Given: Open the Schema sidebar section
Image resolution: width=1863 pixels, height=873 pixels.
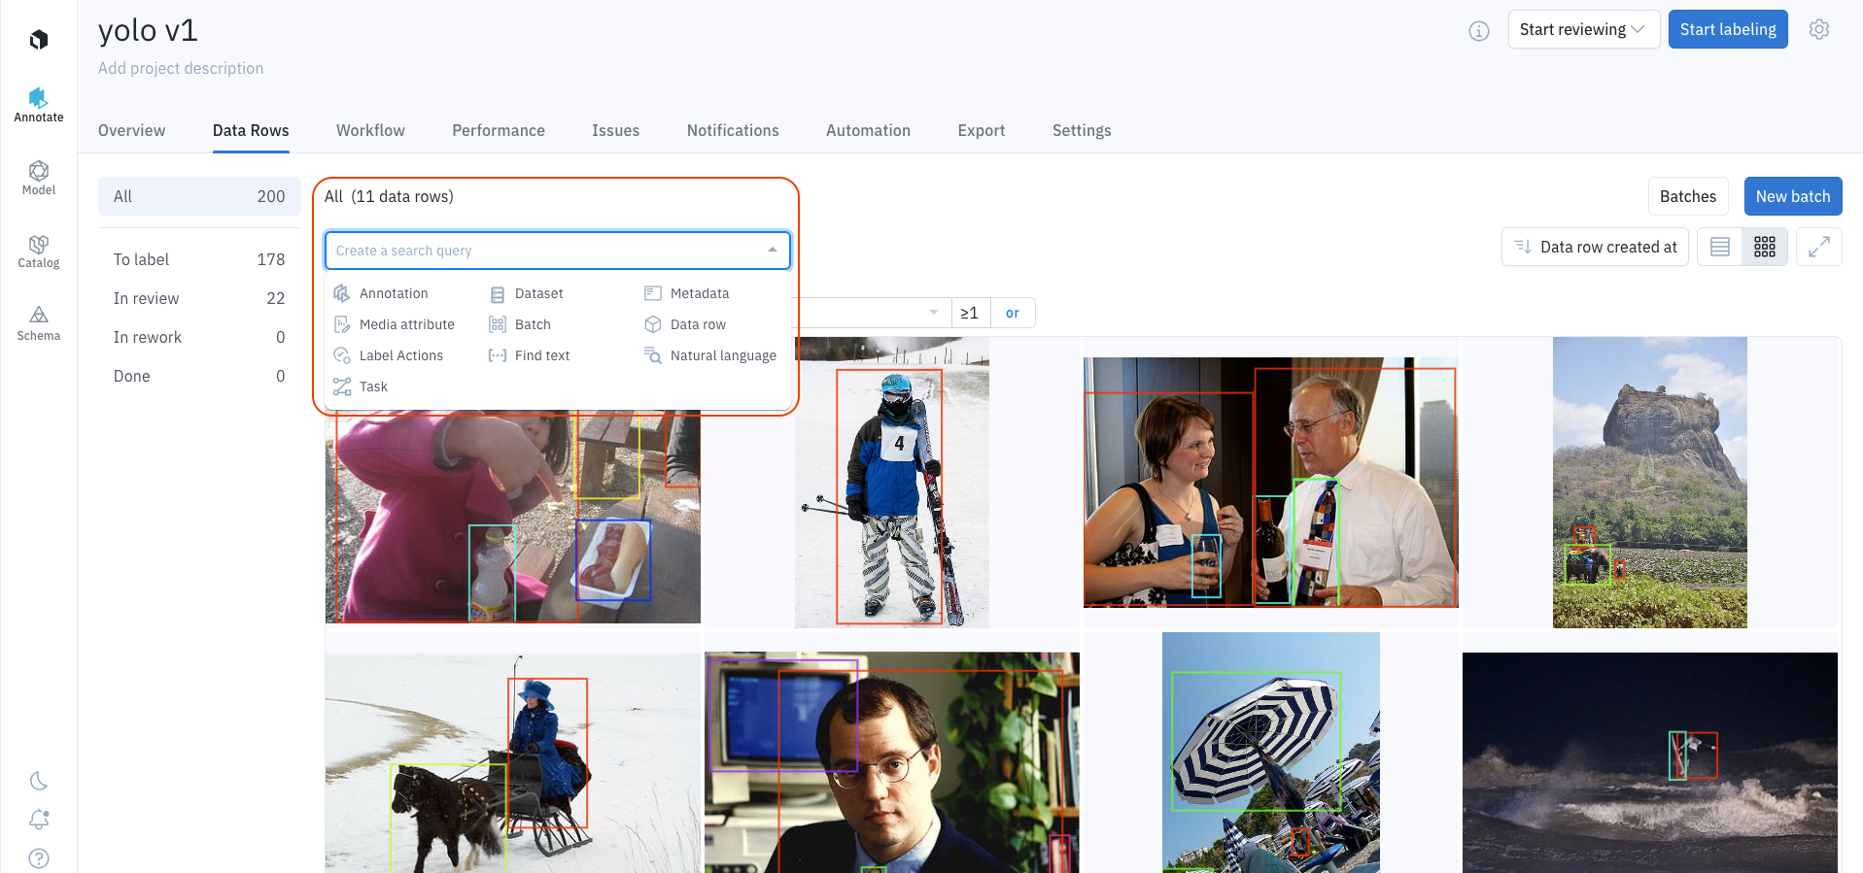Looking at the screenshot, I should 39,323.
